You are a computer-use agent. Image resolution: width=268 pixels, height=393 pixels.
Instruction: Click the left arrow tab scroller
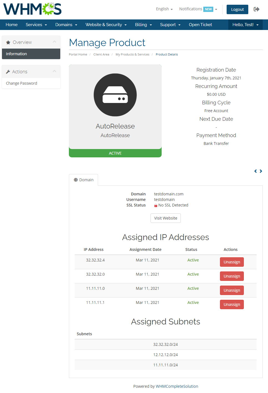click(x=256, y=171)
